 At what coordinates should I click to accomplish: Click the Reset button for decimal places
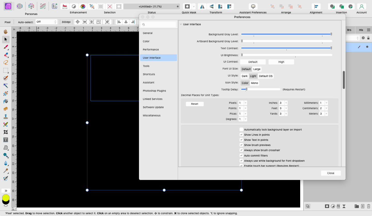point(195,104)
